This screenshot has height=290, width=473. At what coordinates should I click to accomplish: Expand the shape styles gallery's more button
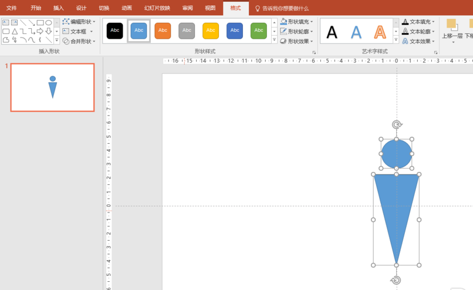(x=274, y=41)
